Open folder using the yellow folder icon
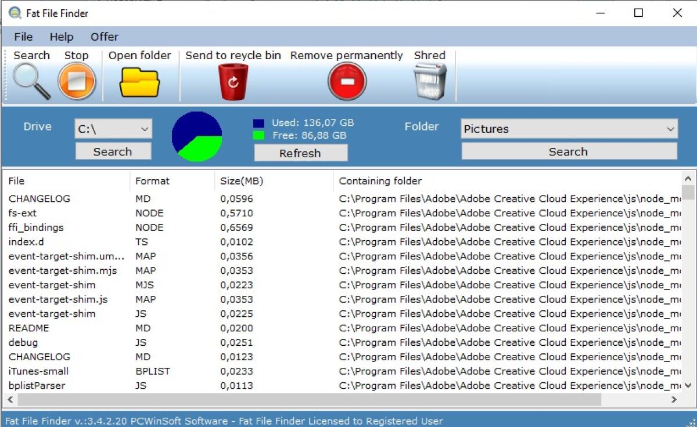This screenshot has width=697, height=427. click(x=139, y=81)
